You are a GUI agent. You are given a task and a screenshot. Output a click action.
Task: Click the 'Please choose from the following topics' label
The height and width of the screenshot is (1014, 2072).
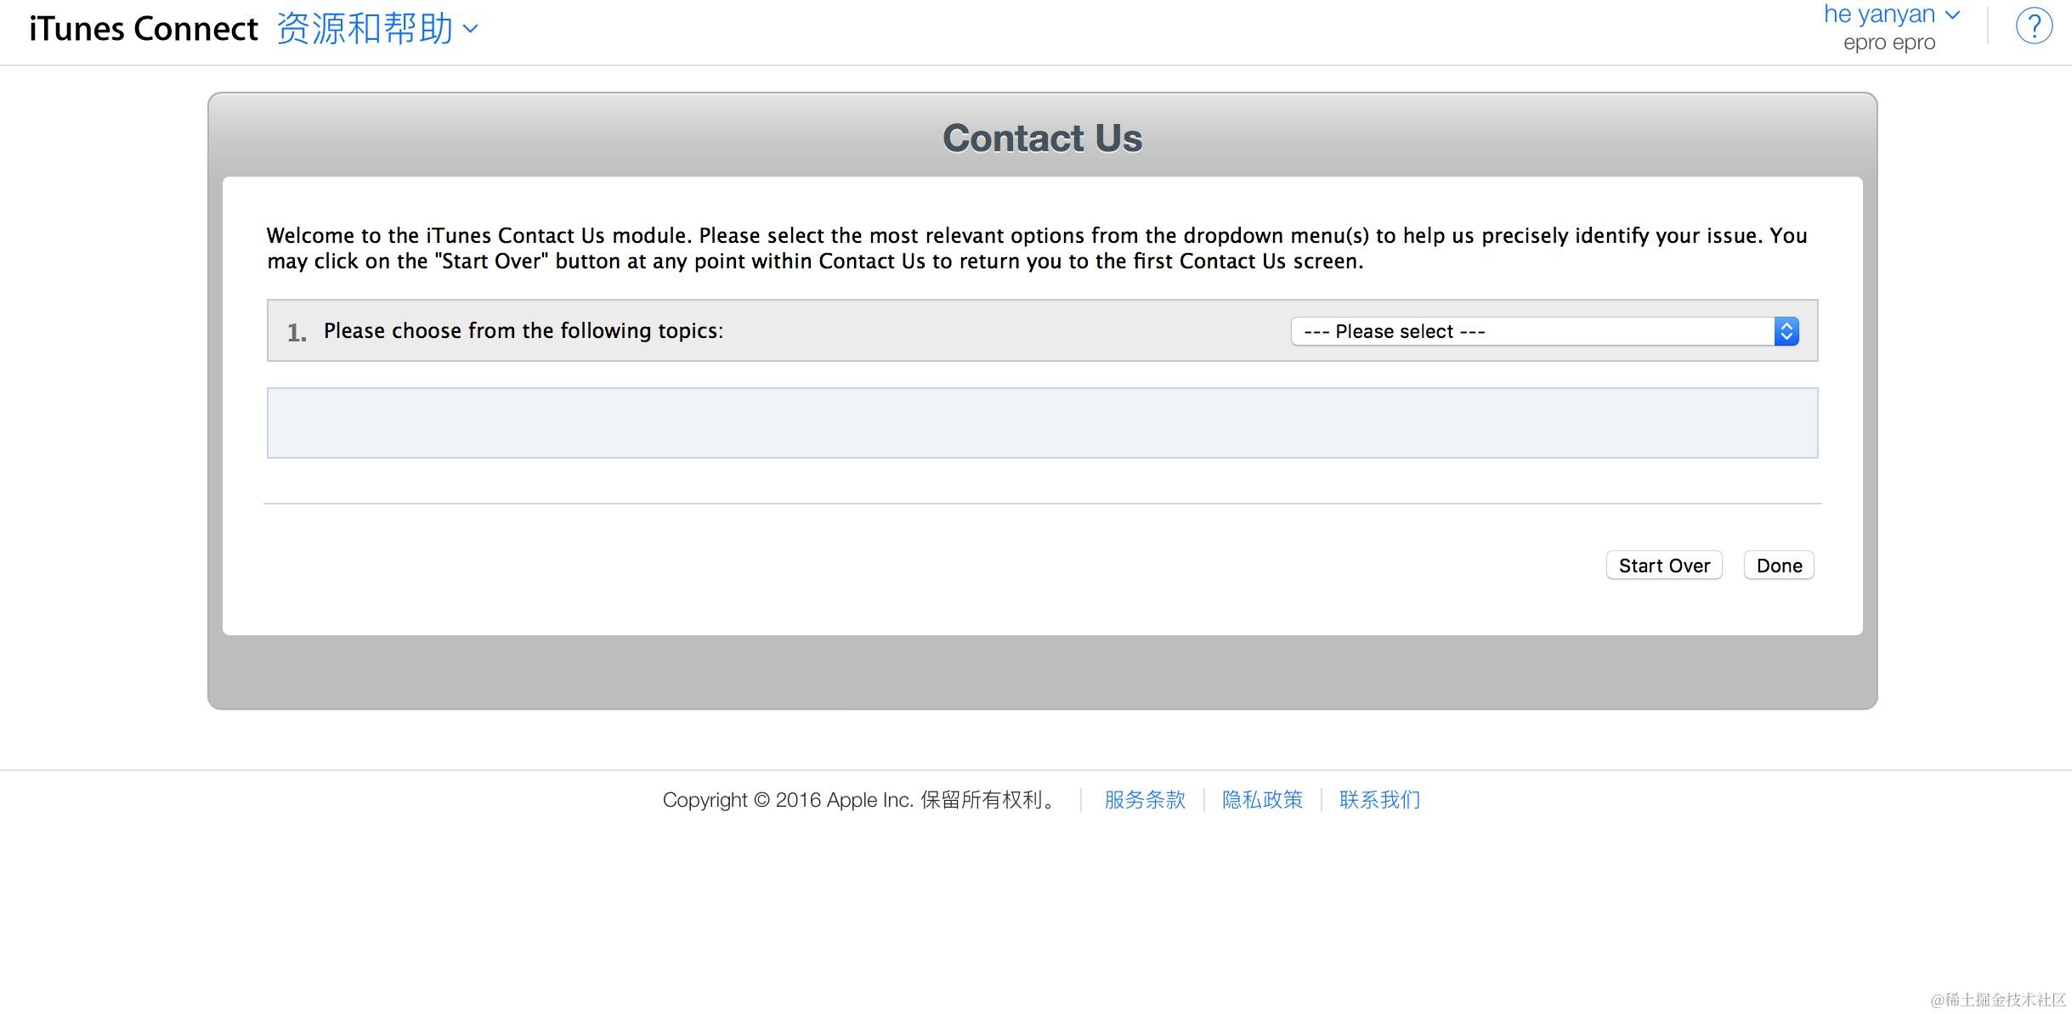pos(524,331)
